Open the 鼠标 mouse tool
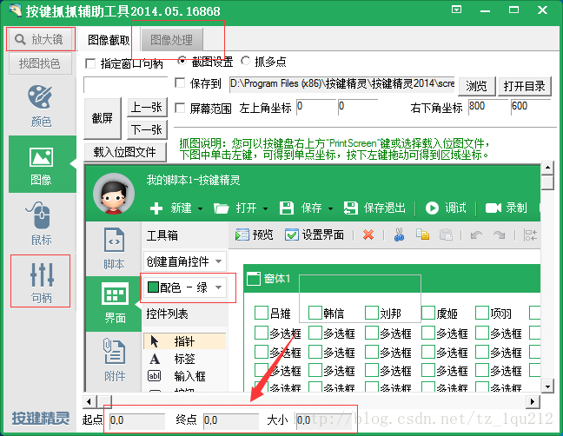Screen dimensions: 563x436 click(x=41, y=224)
